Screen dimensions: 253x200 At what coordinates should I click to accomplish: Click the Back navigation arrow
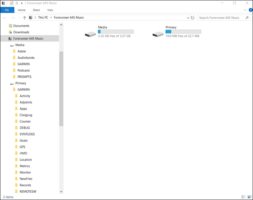(5, 18)
